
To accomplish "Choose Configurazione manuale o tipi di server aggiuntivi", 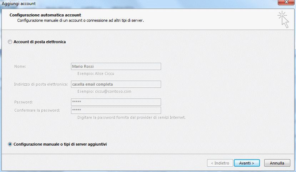I will pos(10,144).
